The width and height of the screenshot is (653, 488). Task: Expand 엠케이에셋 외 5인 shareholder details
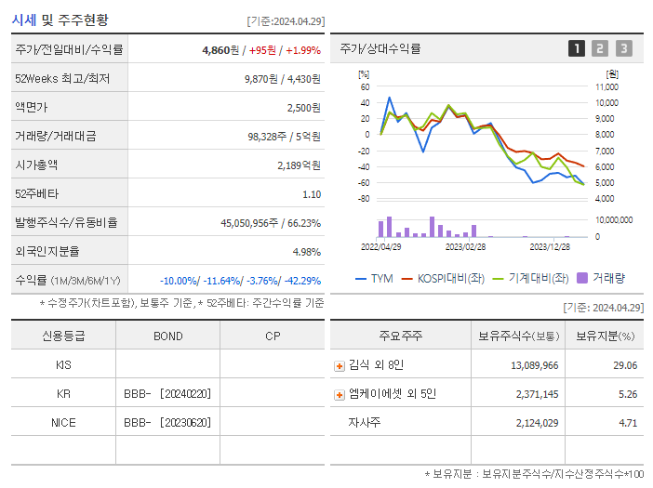340,395
